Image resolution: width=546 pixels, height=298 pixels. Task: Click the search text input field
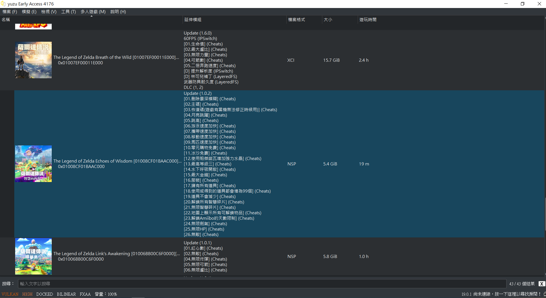point(262,284)
